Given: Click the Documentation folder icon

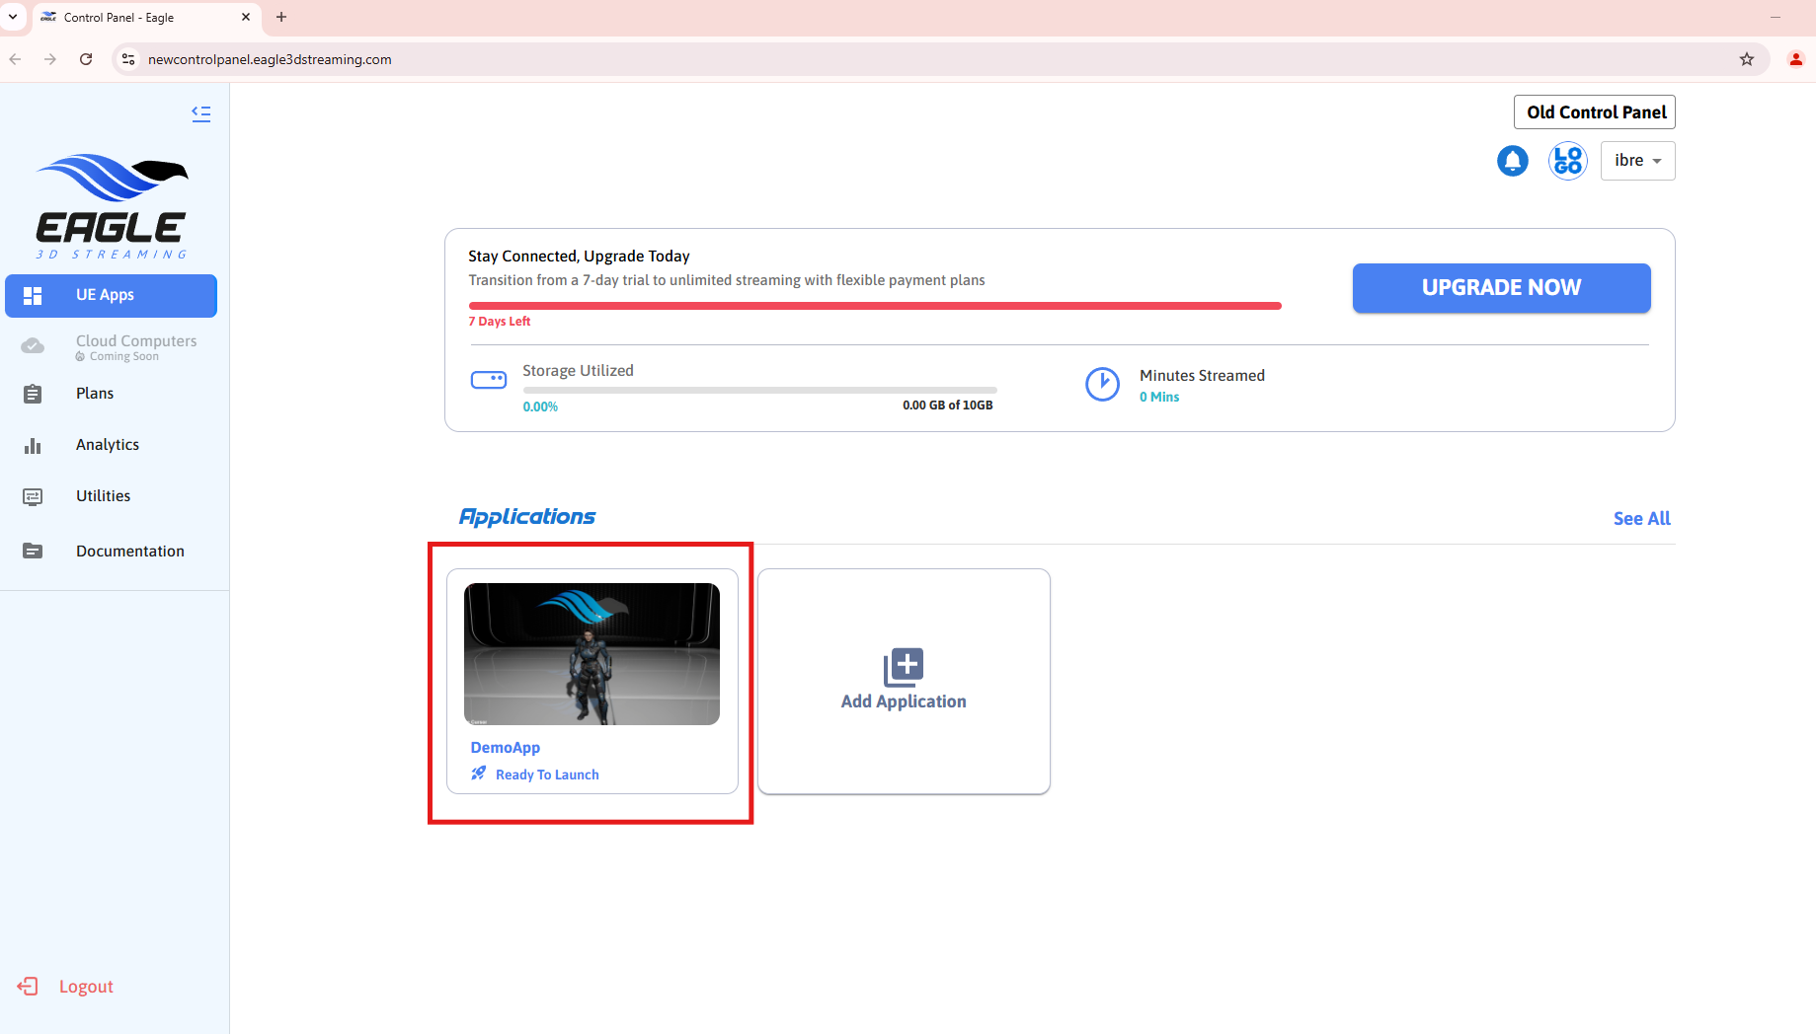Looking at the screenshot, I should (x=33, y=552).
